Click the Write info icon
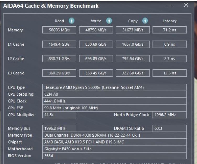 pos(109,21)
